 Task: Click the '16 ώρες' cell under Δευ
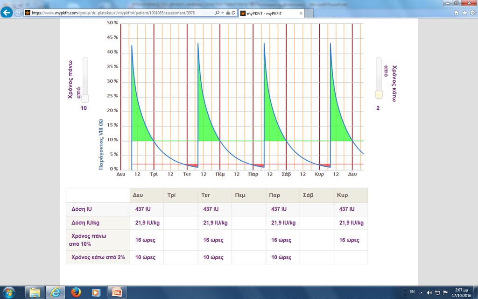point(147,240)
